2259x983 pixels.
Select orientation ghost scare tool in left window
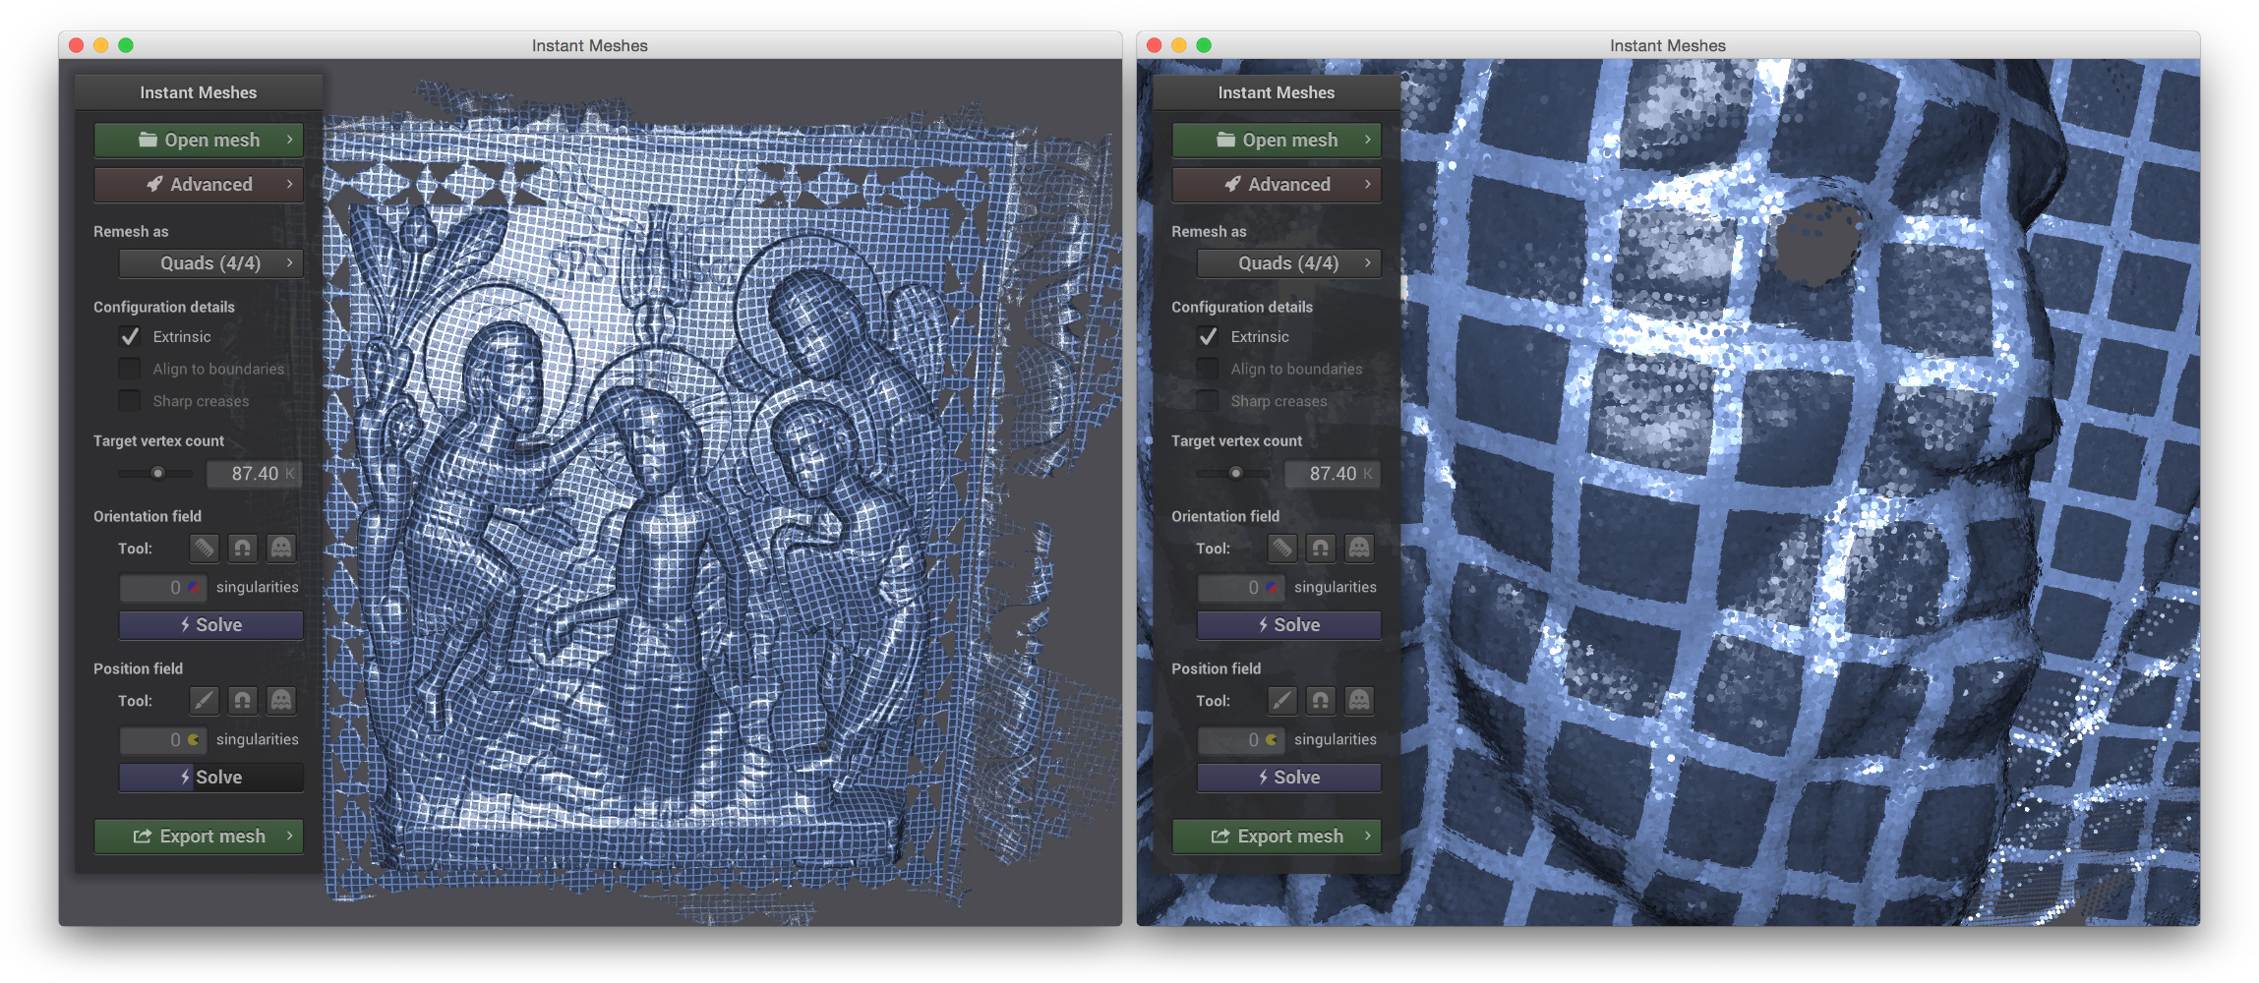(281, 548)
